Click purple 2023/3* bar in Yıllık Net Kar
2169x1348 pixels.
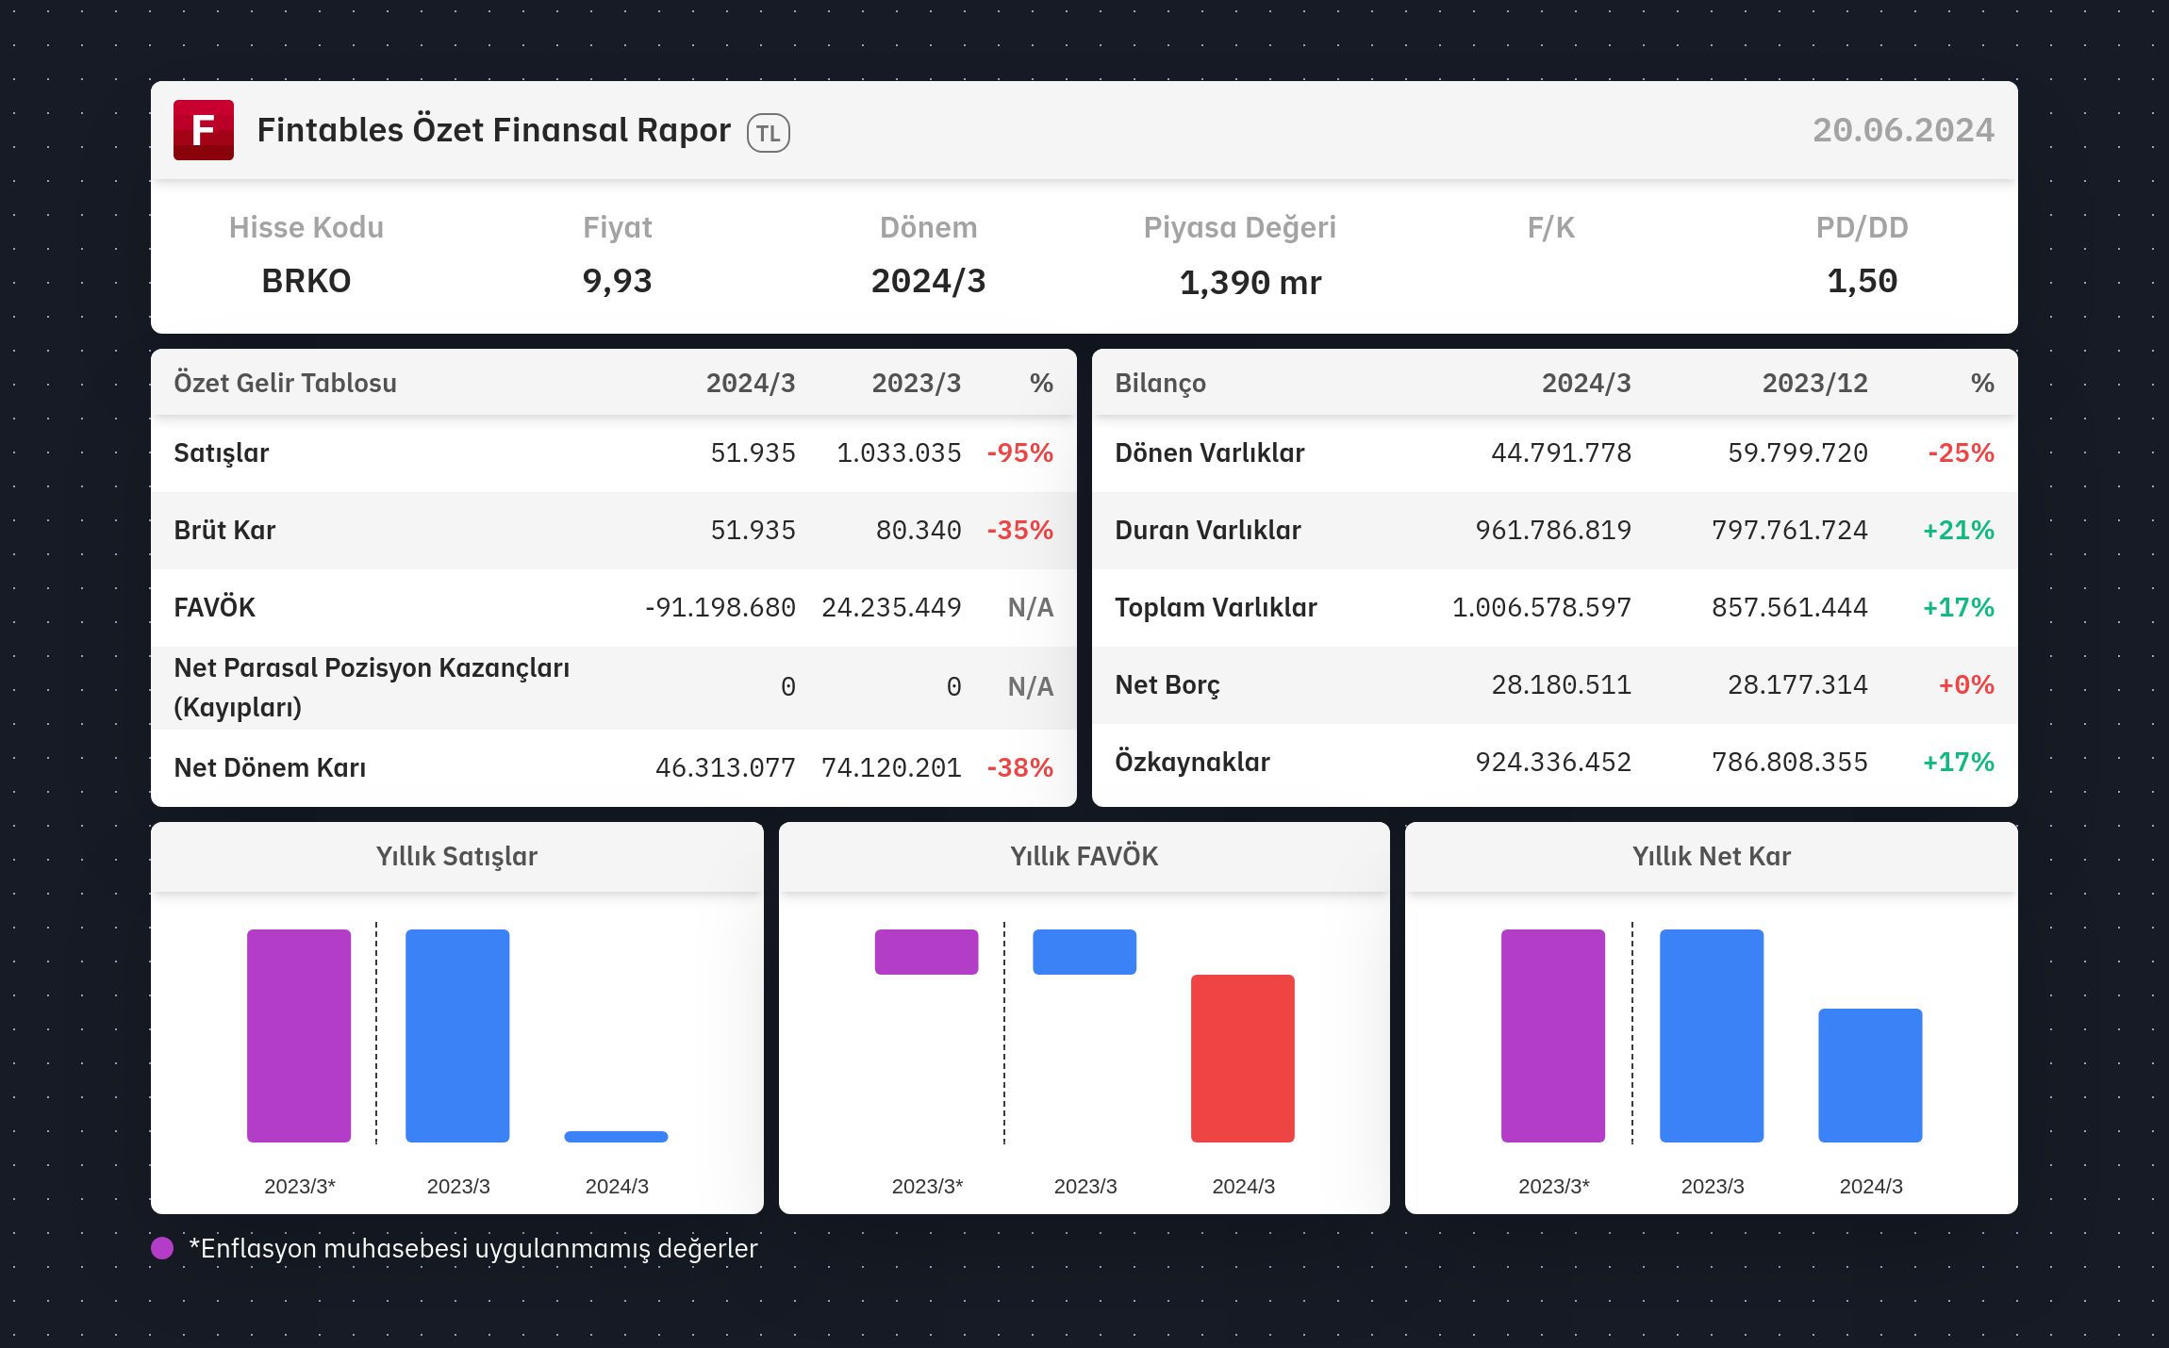point(1553,1036)
